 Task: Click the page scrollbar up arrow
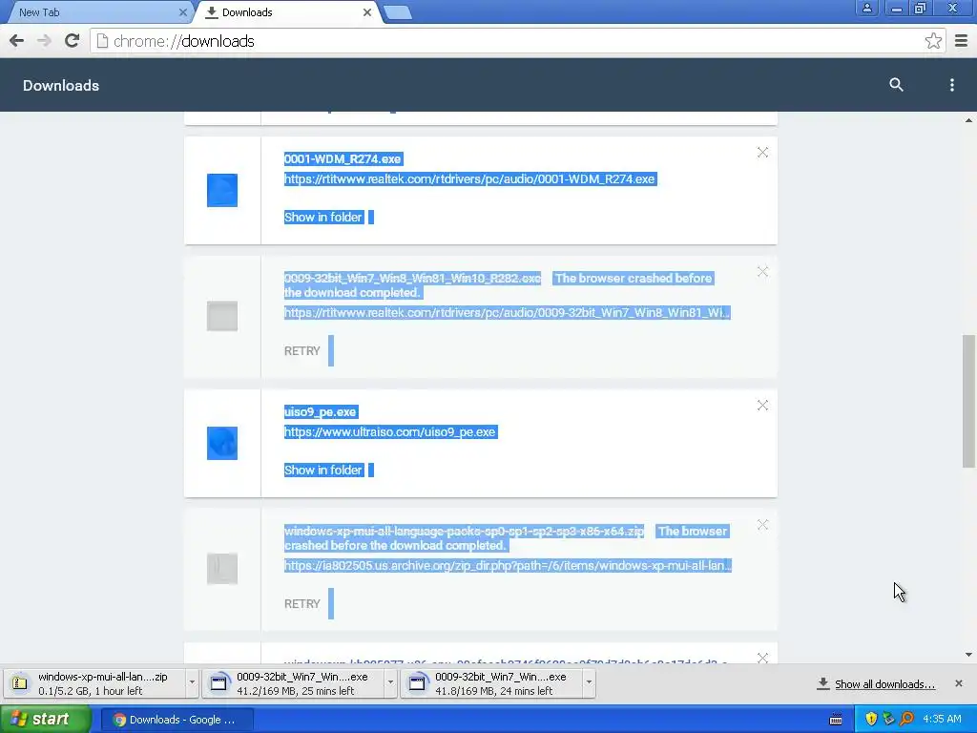point(969,120)
